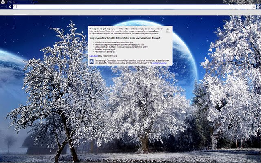Reload the page with the refresh icon

10,7
